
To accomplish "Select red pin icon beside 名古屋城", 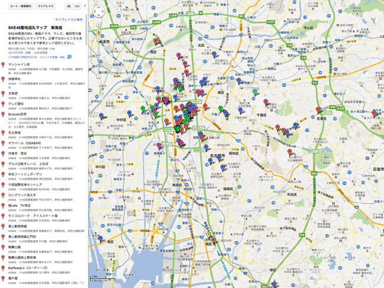I will pyautogui.click(x=3, y=133).
